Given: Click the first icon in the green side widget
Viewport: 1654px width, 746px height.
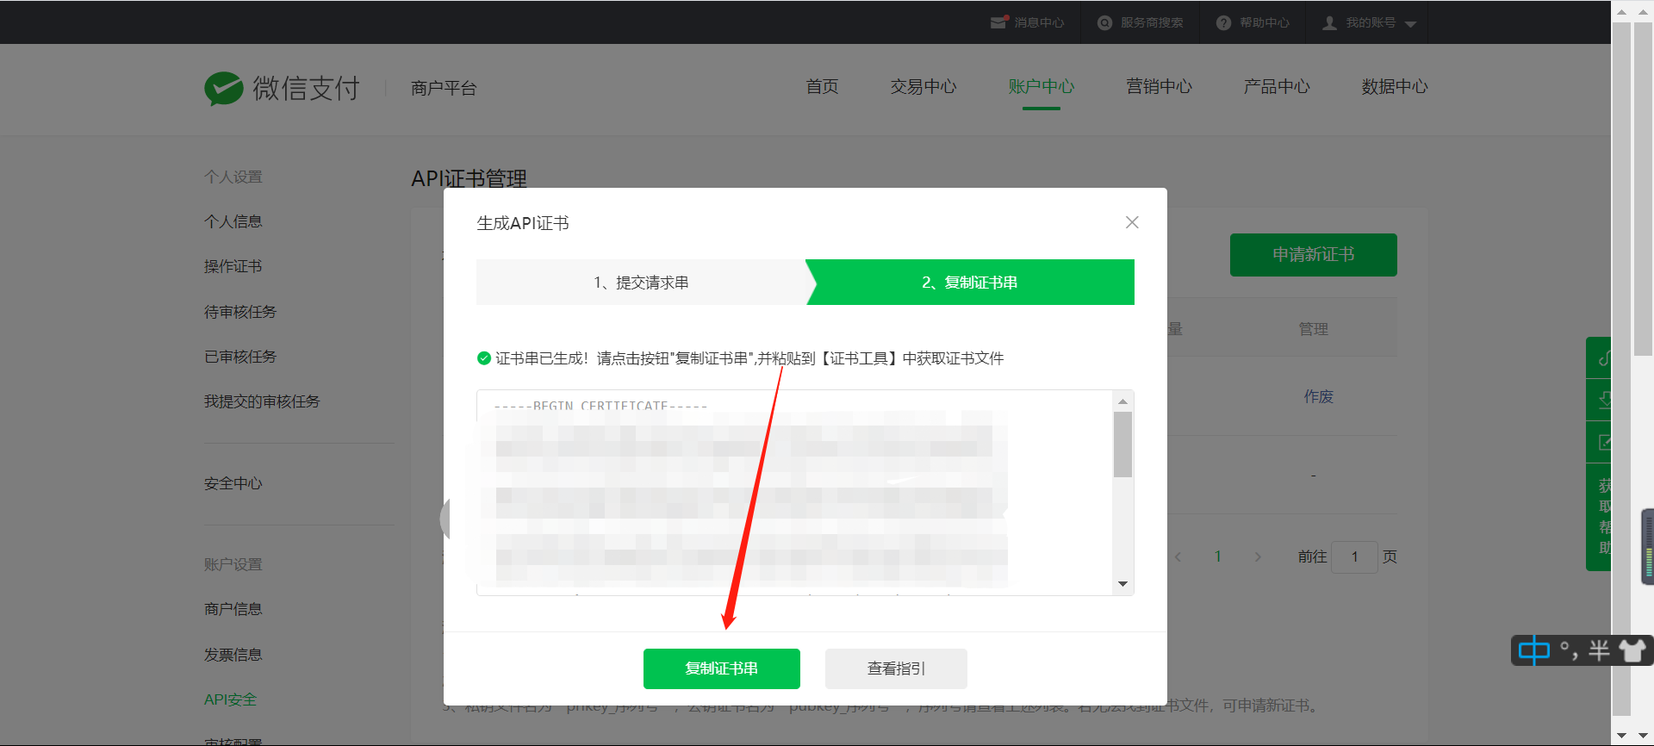Looking at the screenshot, I should (x=1602, y=358).
